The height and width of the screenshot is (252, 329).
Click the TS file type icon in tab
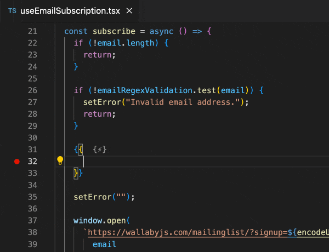pos(12,11)
